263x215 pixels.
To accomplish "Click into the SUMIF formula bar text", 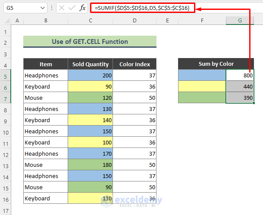I will (142, 8).
